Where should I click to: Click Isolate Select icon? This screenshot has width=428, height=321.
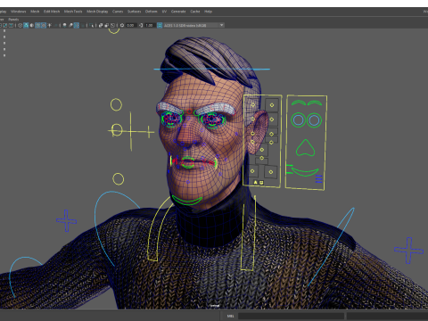[x=91, y=25]
